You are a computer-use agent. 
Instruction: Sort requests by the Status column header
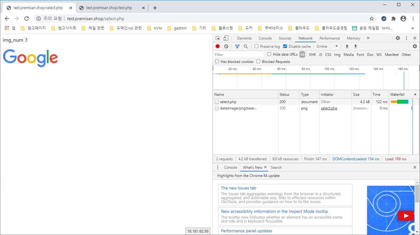pos(289,94)
